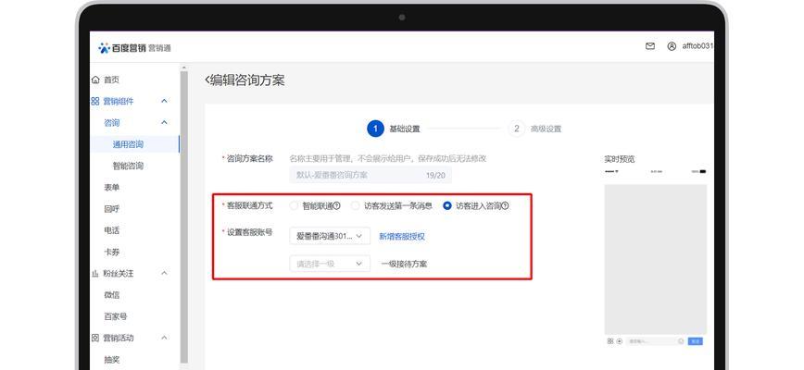The width and height of the screenshot is (804, 370).
Task: Click the icon beside 营销活动
Action: point(95,338)
